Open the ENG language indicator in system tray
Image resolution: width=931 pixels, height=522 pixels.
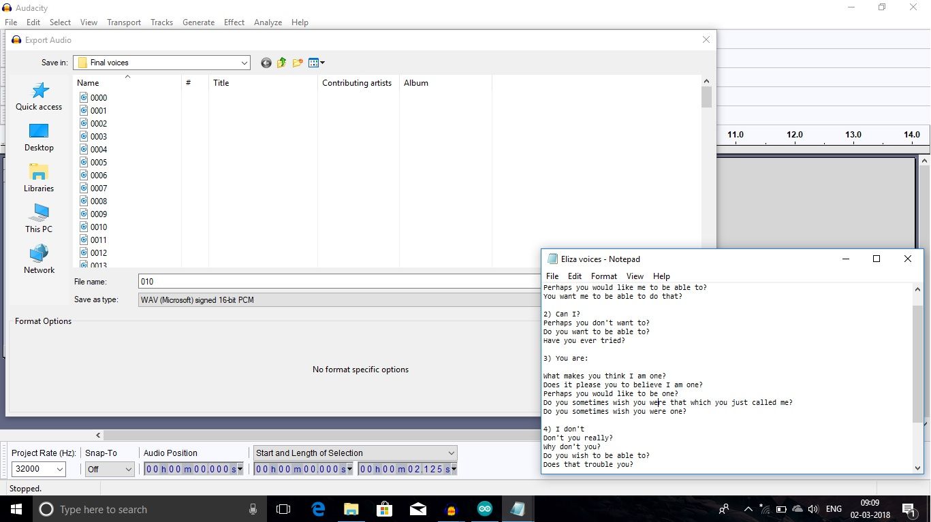click(x=833, y=508)
